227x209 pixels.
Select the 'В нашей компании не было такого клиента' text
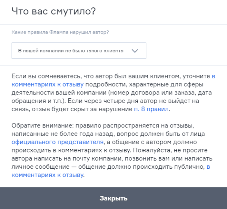[71, 51]
